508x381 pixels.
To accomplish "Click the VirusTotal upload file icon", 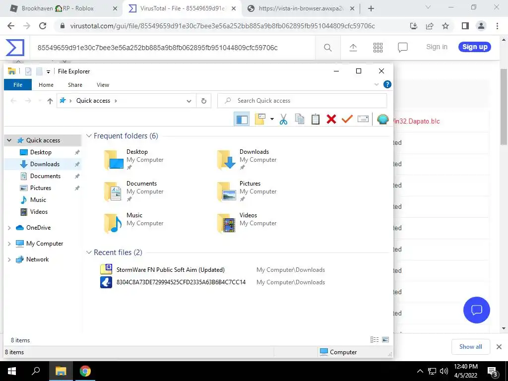I will coord(353,48).
